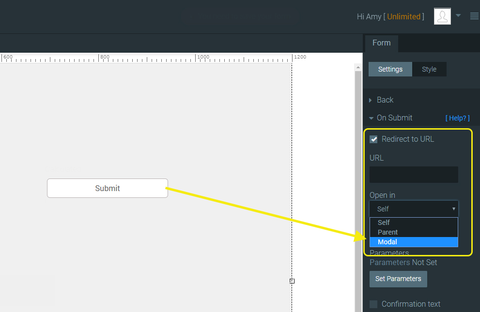
Task: Click the canvas scrollbar up arrow
Action: [358, 67]
